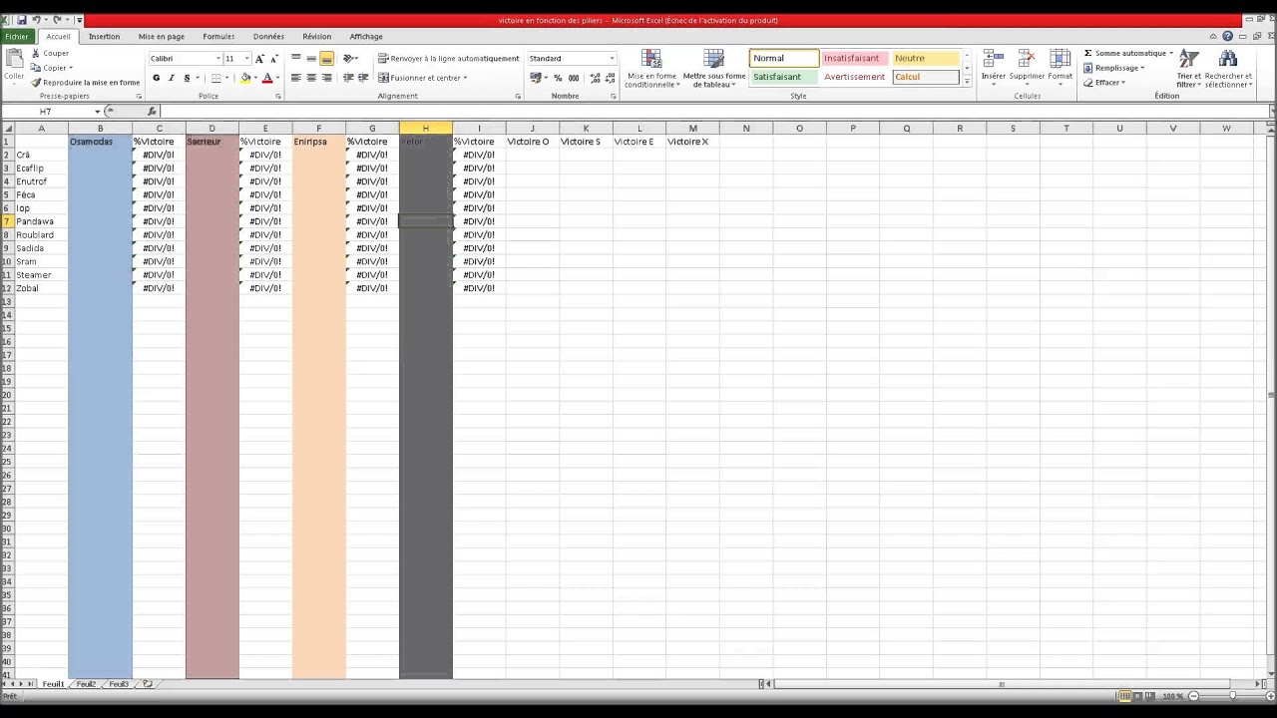Toggle bold G formatting

point(156,78)
